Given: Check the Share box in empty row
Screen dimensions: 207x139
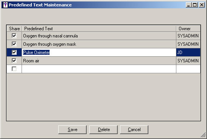Looking at the screenshot, I should tap(14, 69).
